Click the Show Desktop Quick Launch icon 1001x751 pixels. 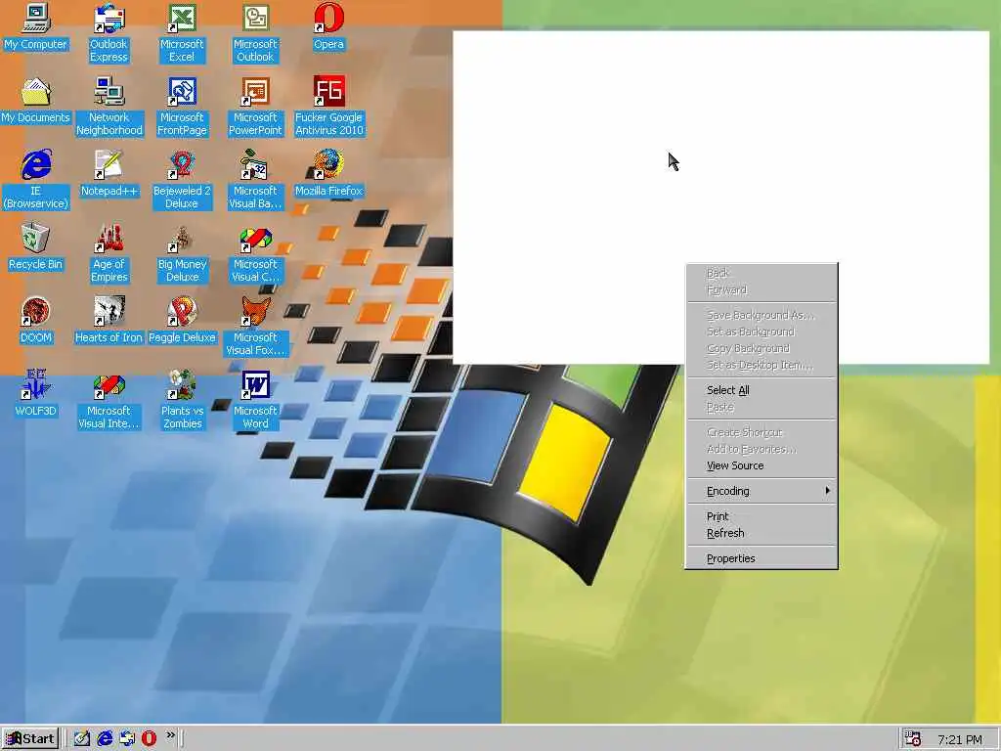(82, 738)
